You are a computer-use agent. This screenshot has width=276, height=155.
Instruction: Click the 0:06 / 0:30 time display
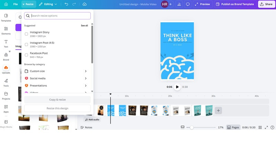[x=249, y=127]
